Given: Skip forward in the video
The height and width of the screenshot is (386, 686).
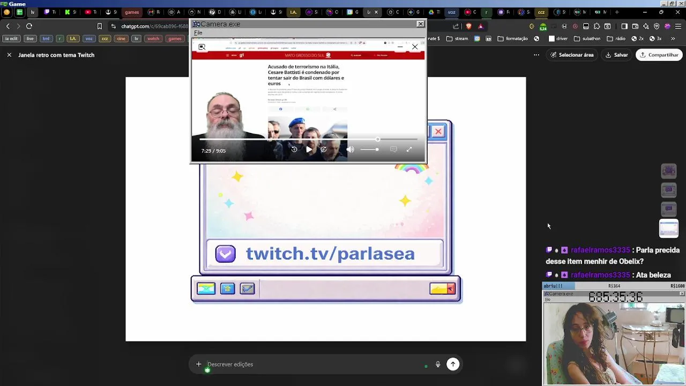Looking at the screenshot, I should click(324, 150).
